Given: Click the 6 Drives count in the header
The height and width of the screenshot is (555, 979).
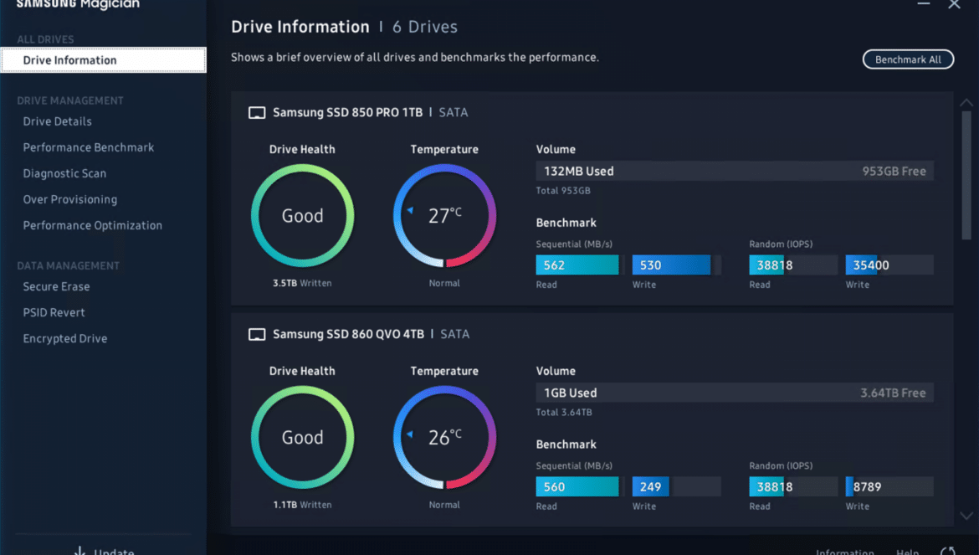Looking at the screenshot, I should (x=425, y=27).
